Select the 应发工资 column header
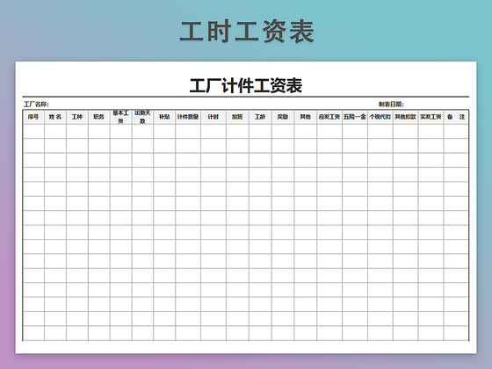The image size is (492, 369). coord(329,117)
